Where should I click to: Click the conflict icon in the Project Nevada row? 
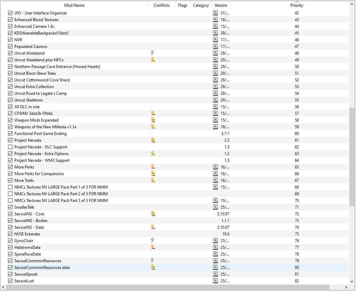click(153, 140)
